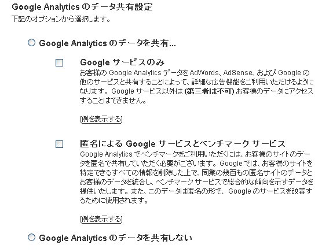
Task: Tick the '匿名による Google サービスとベンチマーク サービス' checkbox
Action: [59, 144]
